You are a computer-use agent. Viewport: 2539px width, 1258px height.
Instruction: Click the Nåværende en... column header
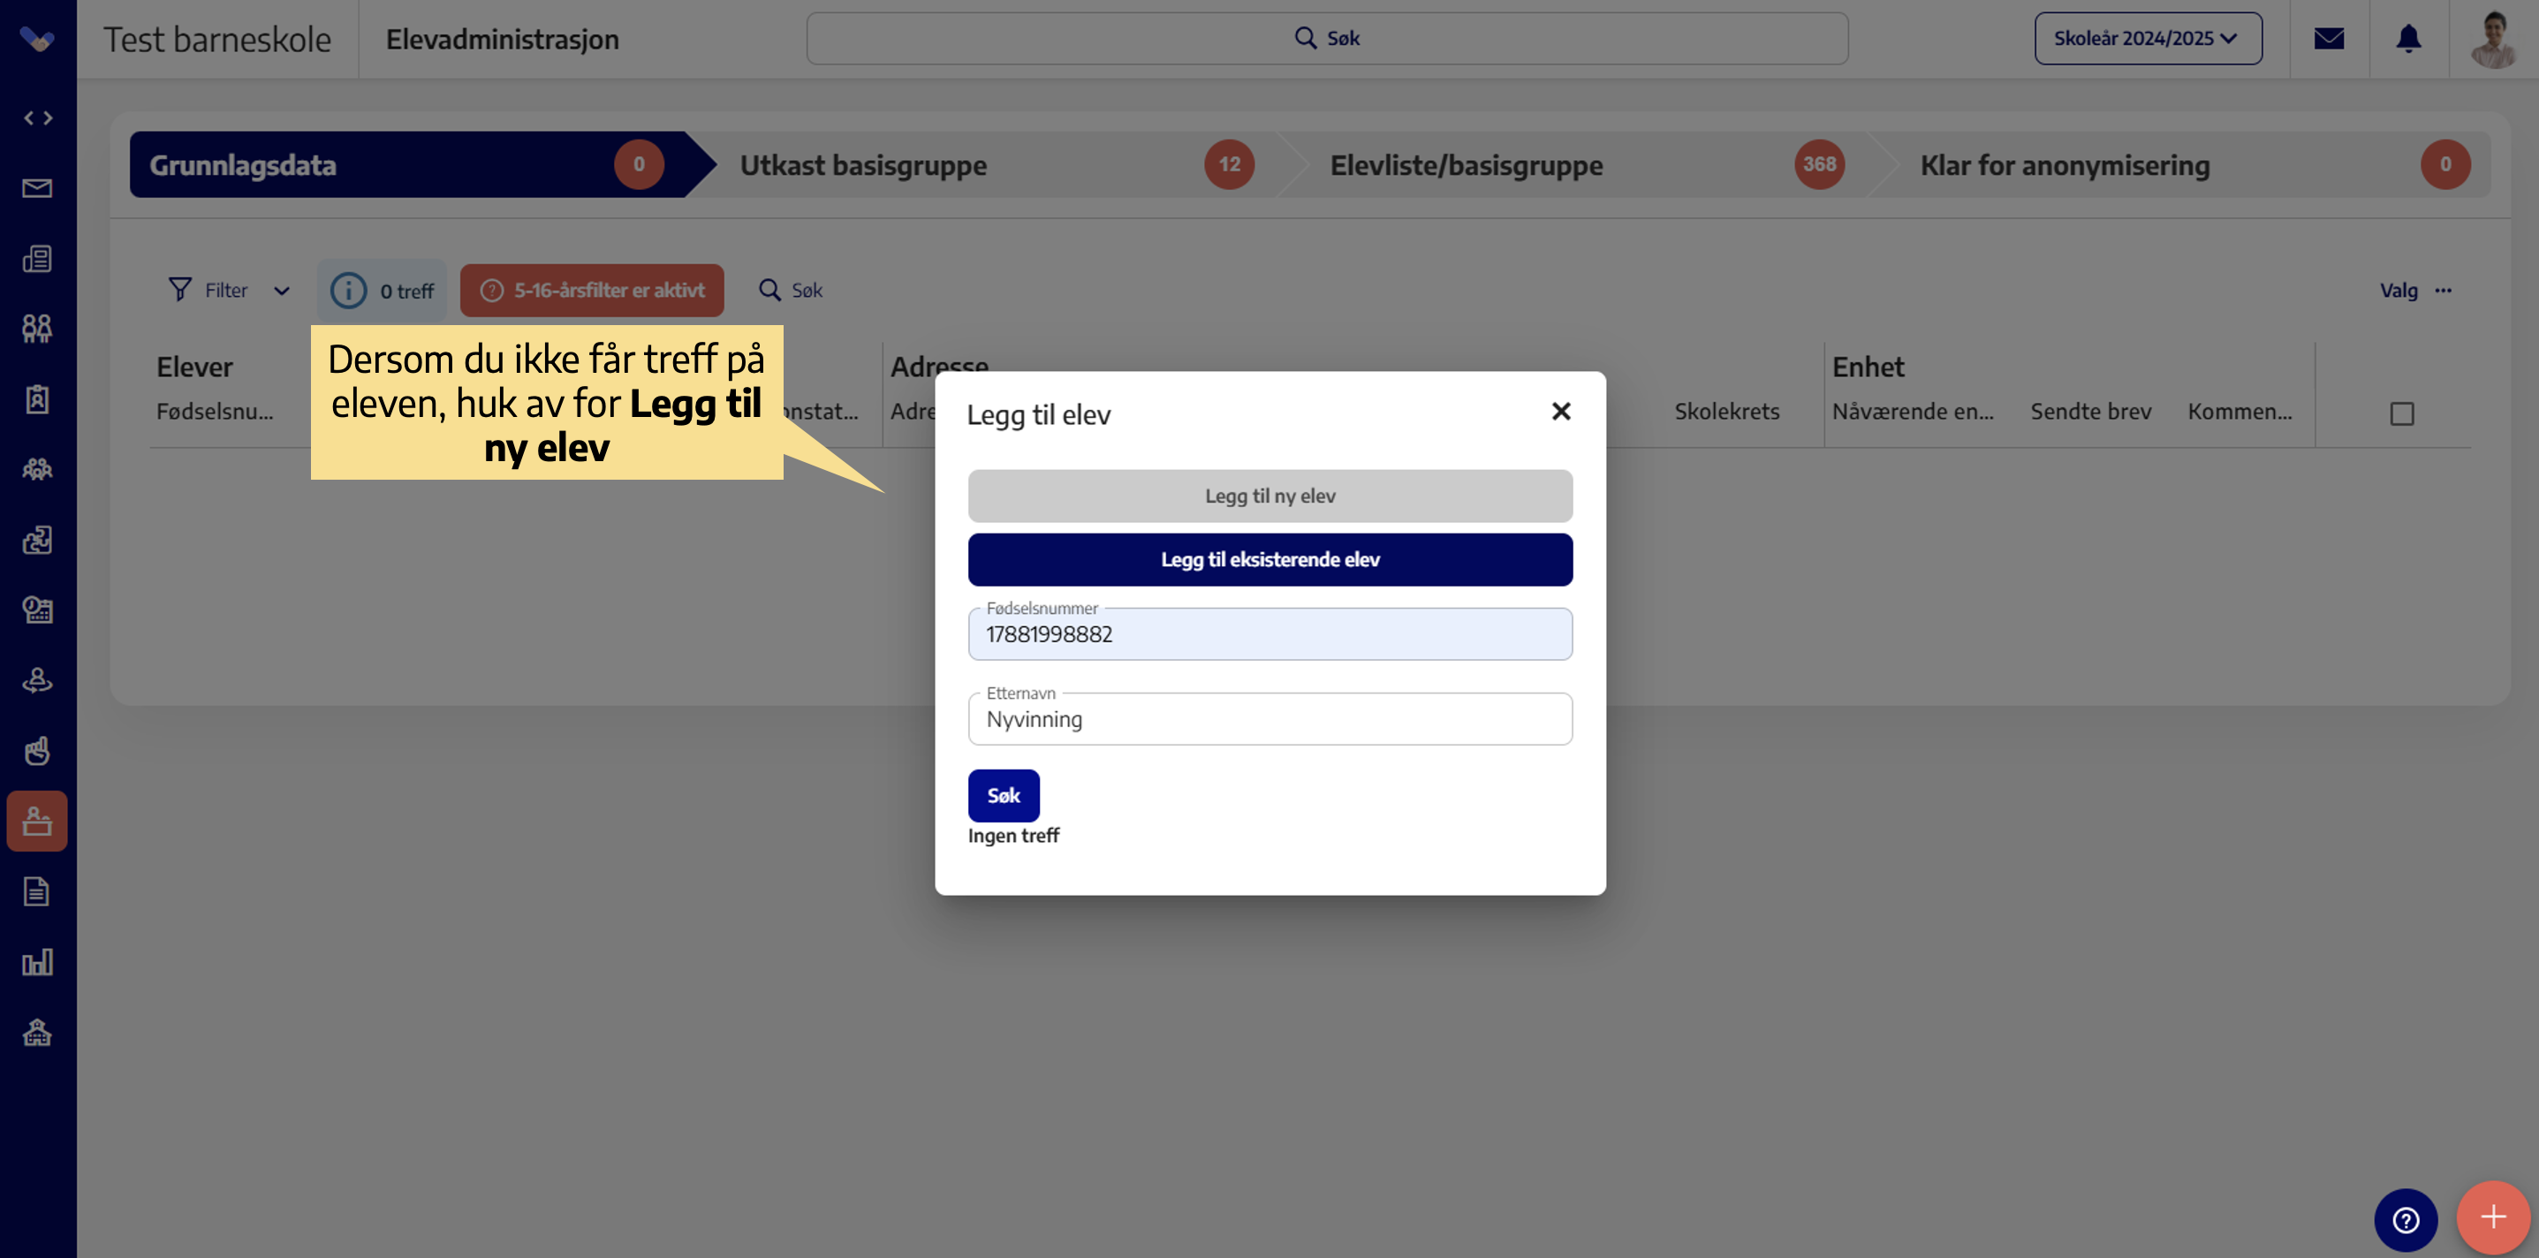point(1912,411)
